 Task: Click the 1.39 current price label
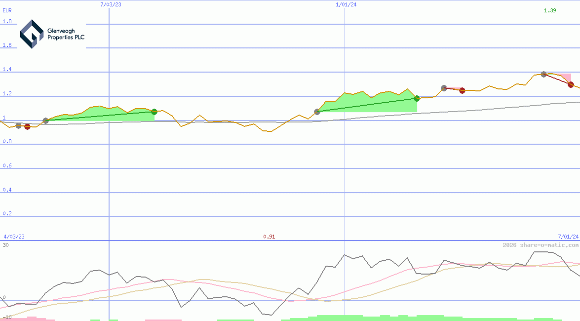549,11
